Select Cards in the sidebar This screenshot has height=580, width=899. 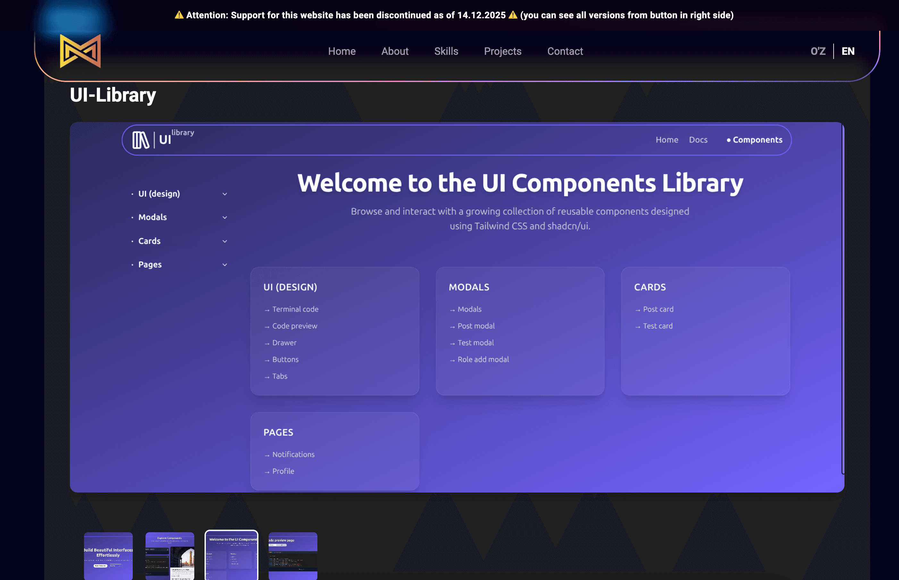[x=149, y=241]
